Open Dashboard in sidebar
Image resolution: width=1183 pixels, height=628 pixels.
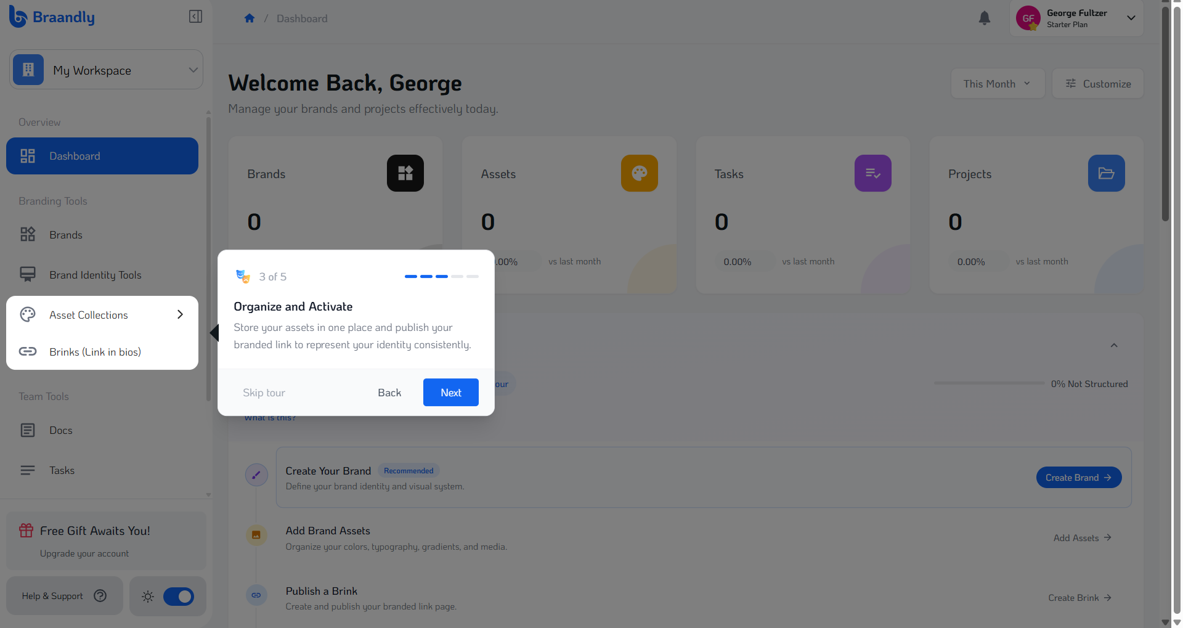point(102,156)
